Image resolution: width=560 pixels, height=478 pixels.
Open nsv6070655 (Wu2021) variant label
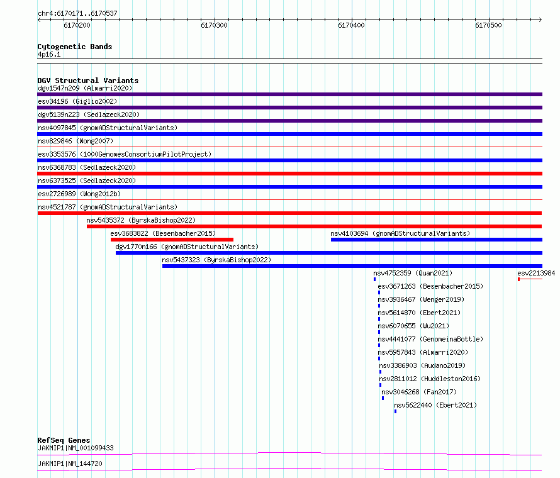[413, 326]
